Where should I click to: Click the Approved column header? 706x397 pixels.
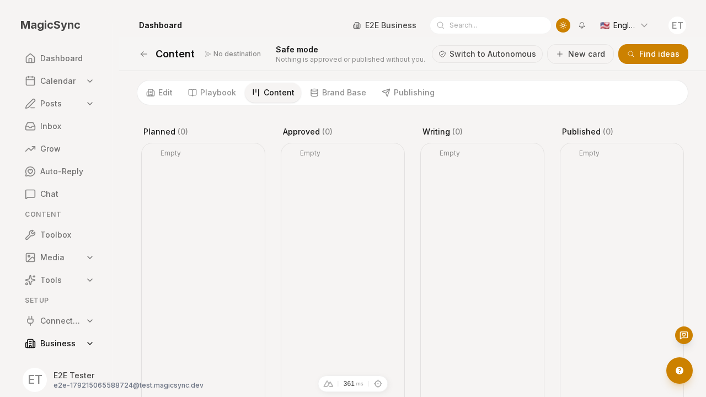click(x=308, y=132)
